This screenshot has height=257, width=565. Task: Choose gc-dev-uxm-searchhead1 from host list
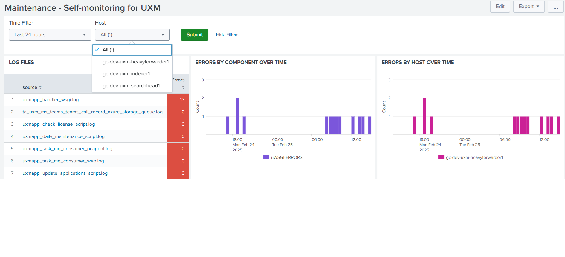131,86
